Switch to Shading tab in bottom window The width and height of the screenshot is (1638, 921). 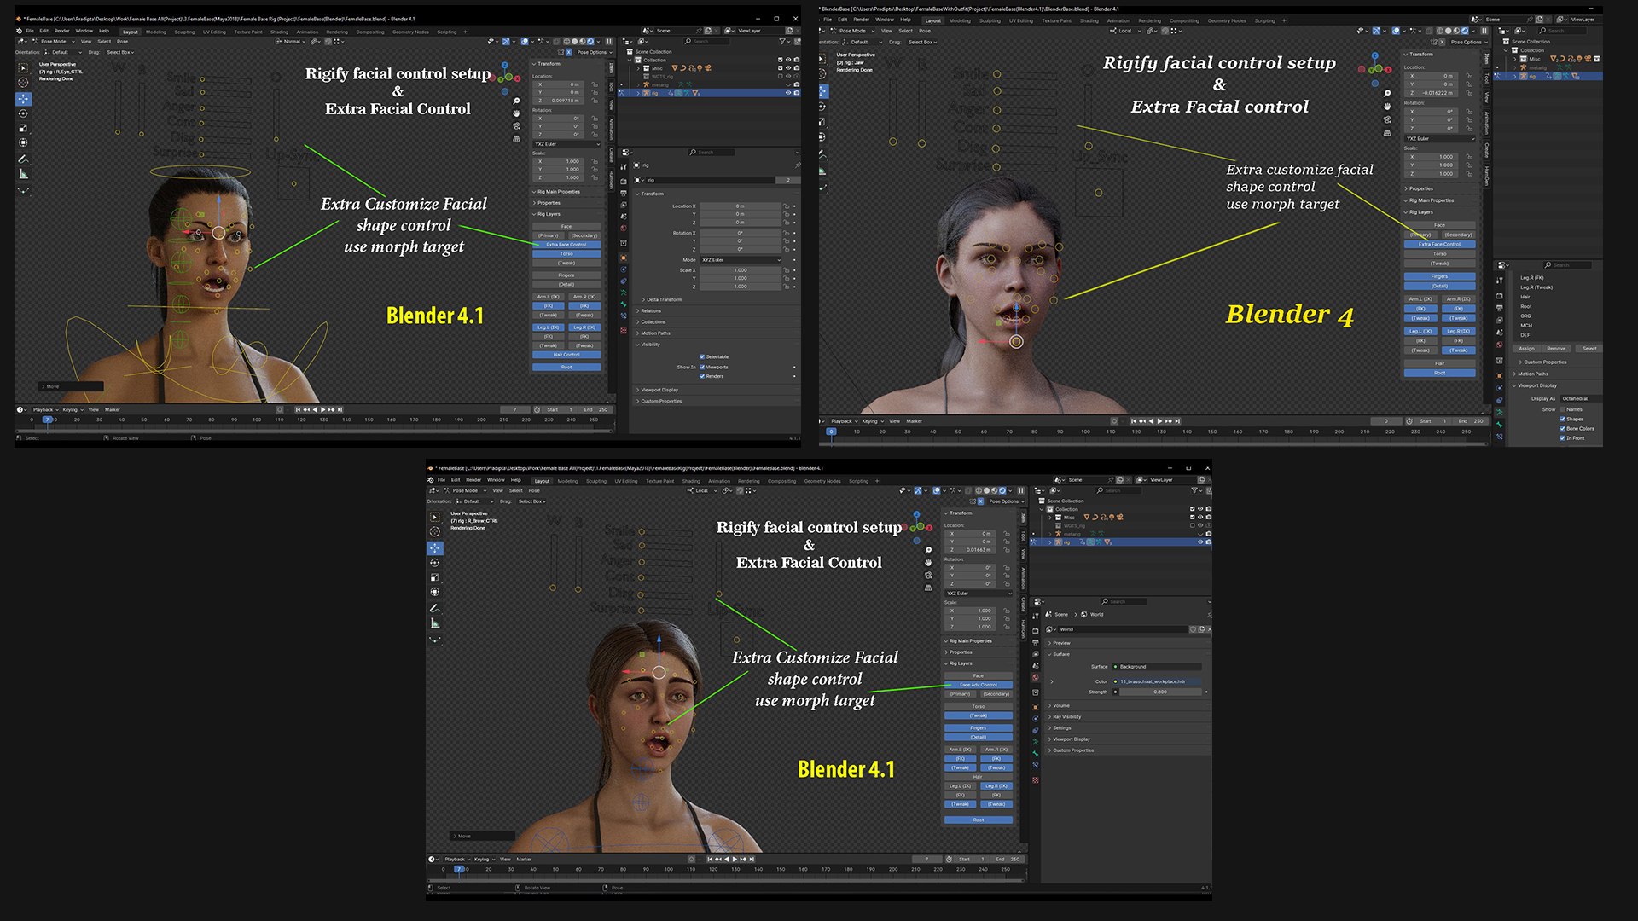[691, 481]
